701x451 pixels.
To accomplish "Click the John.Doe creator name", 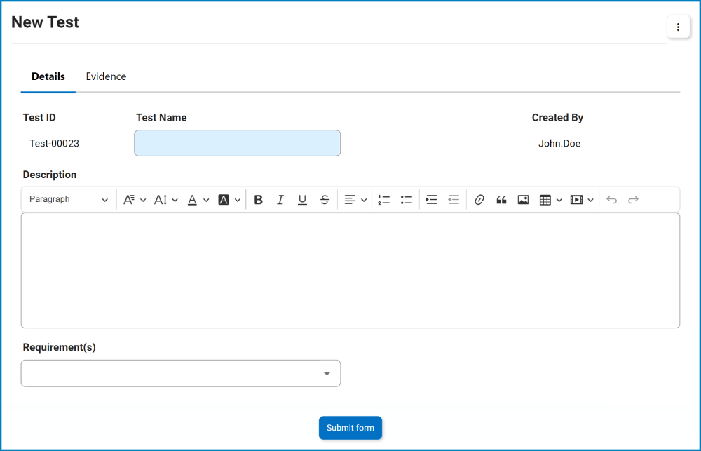I will [x=559, y=144].
